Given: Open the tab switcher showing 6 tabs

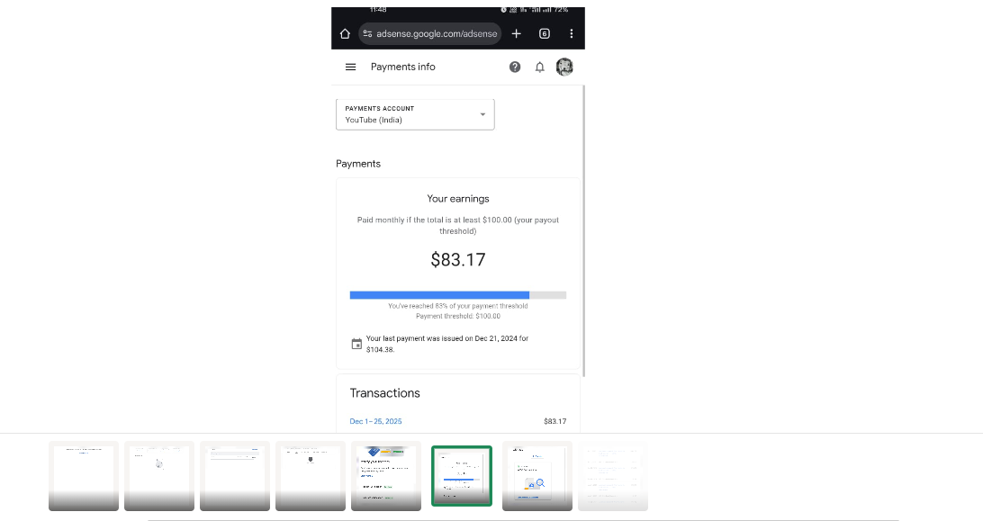Looking at the screenshot, I should pos(544,34).
